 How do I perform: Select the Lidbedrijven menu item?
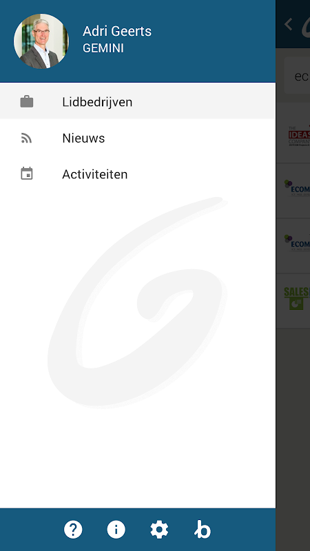click(x=138, y=102)
